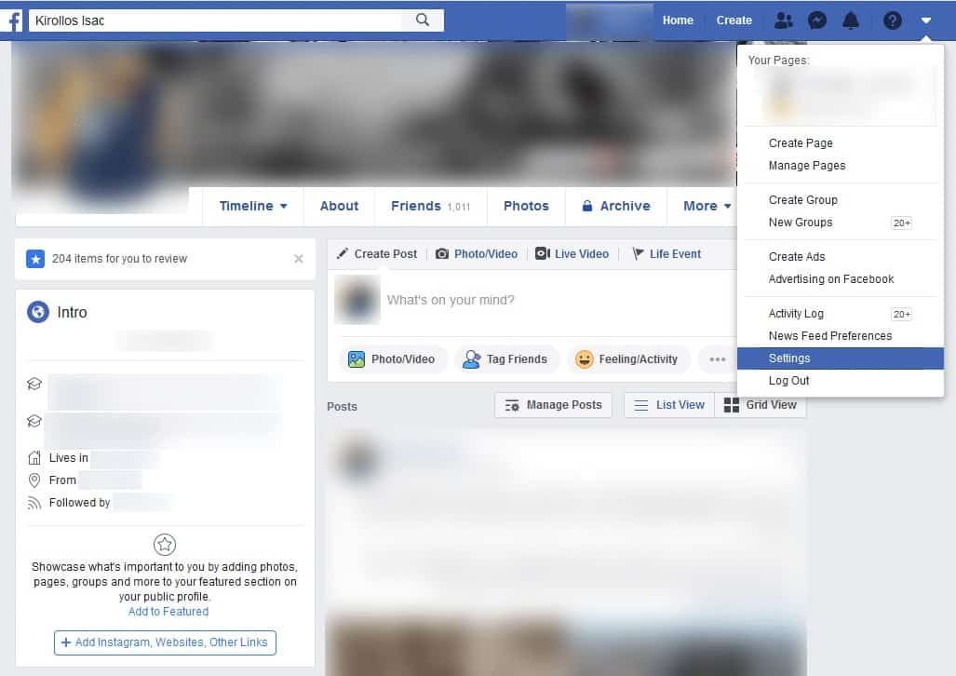Screen dimensions: 956x676
Task: Dismiss the items to review notice
Action: point(299,259)
